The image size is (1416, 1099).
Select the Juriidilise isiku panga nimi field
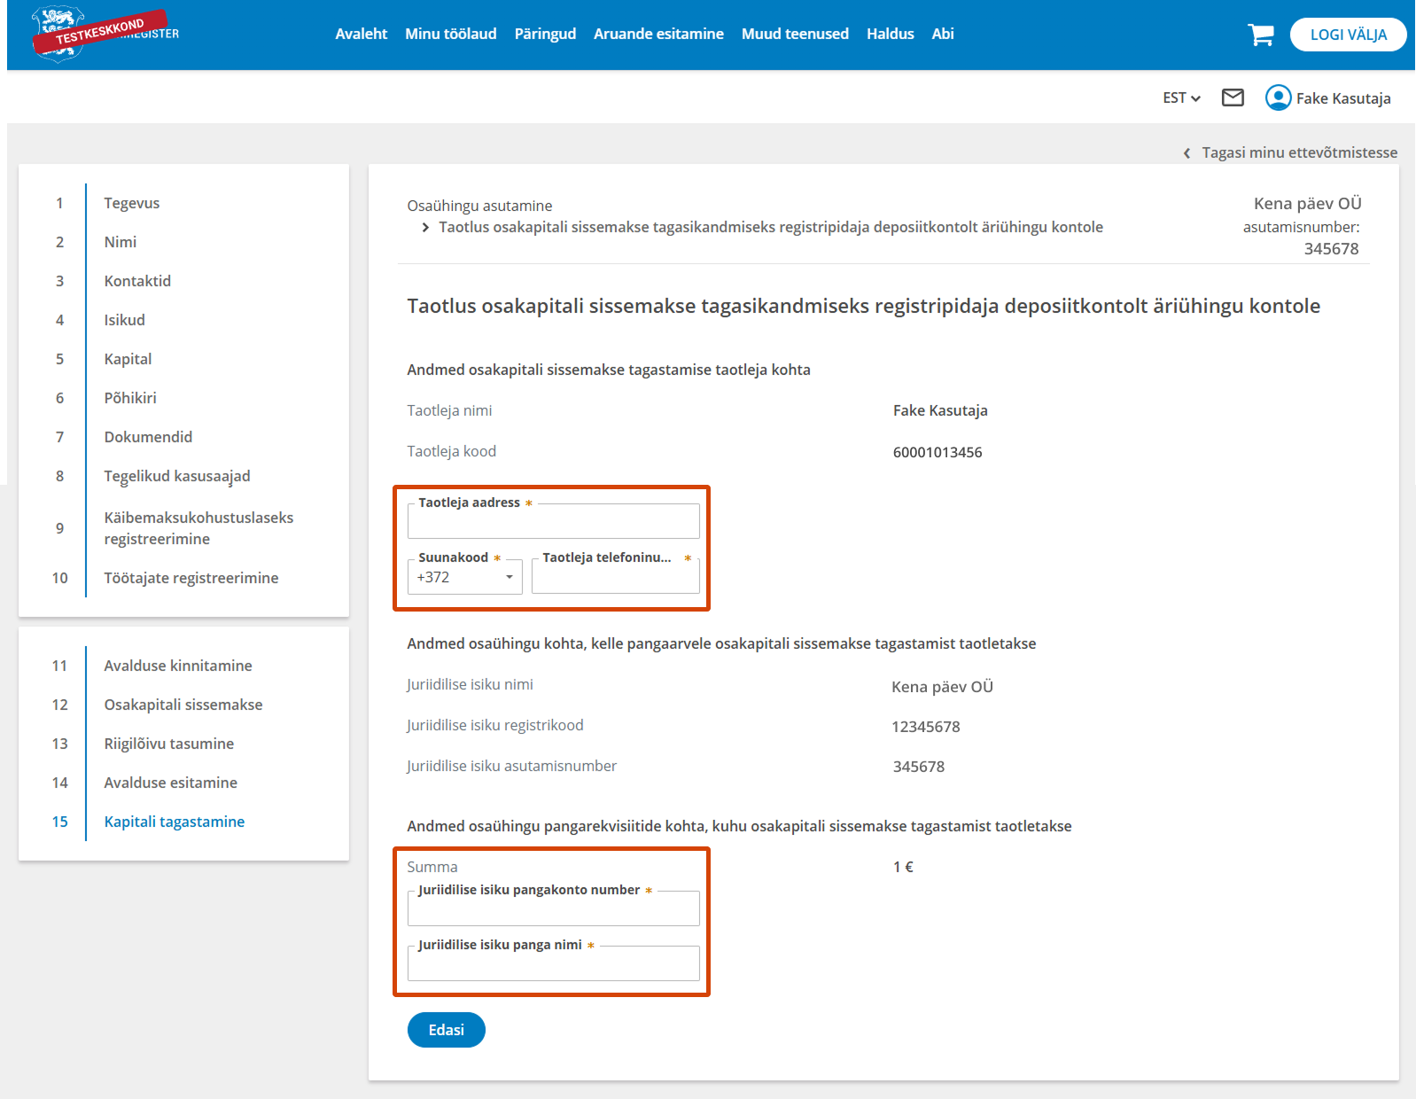pos(553,964)
